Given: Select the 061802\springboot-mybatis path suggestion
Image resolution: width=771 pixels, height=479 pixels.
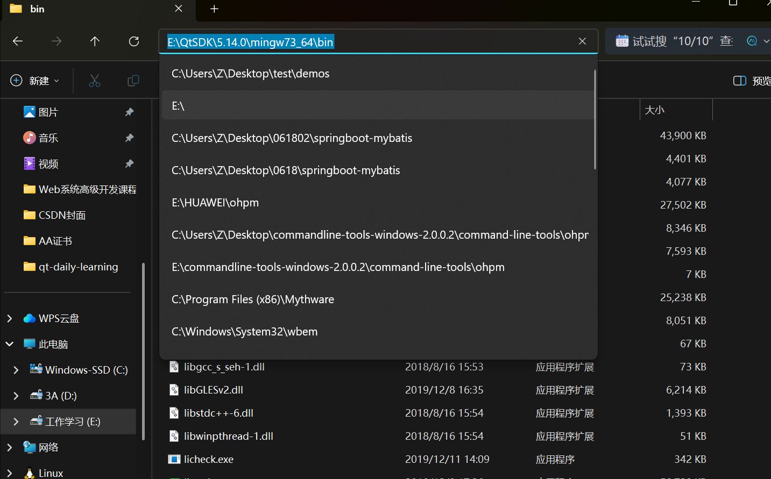Looking at the screenshot, I should [x=378, y=138].
